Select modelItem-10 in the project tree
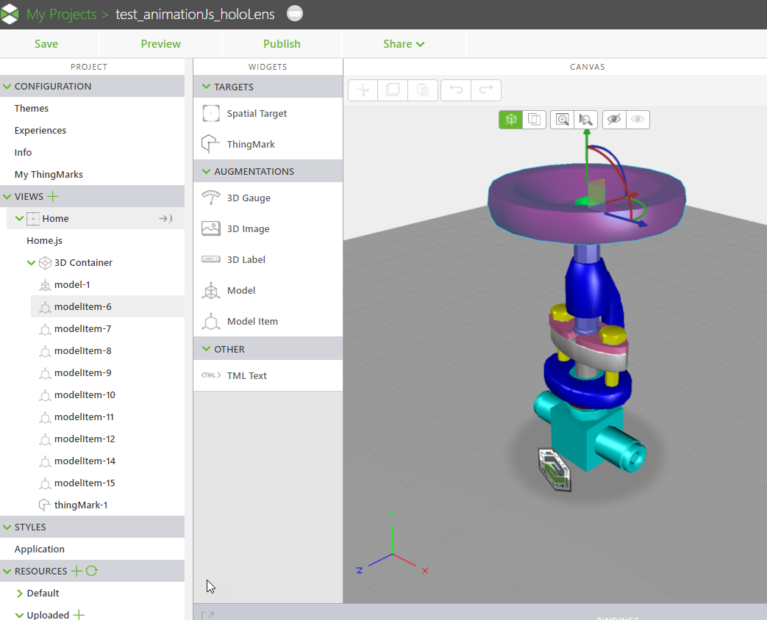767x620 pixels. tap(85, 394)
